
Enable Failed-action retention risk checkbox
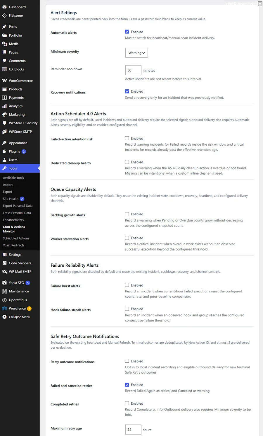pos(127,138)
